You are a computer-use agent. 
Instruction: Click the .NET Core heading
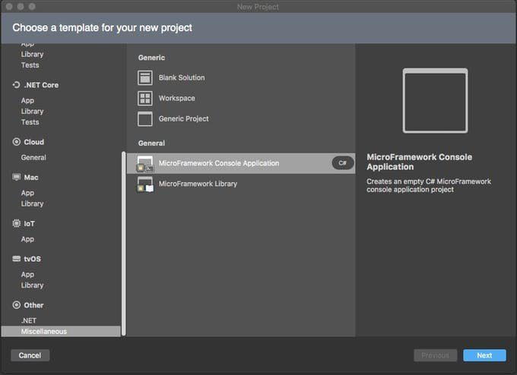41,85
